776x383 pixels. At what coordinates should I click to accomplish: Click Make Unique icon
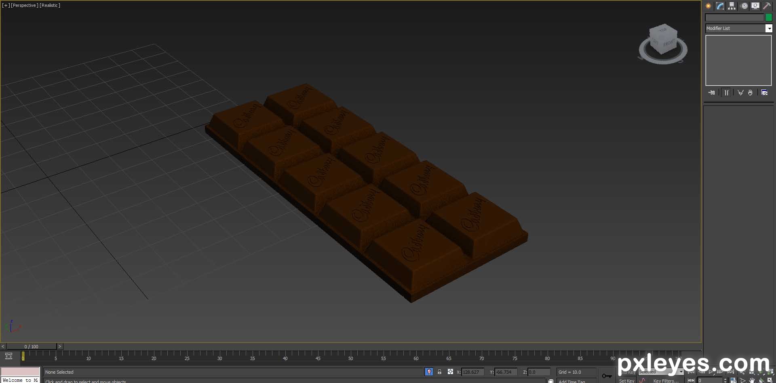click(x=740, y=93)
